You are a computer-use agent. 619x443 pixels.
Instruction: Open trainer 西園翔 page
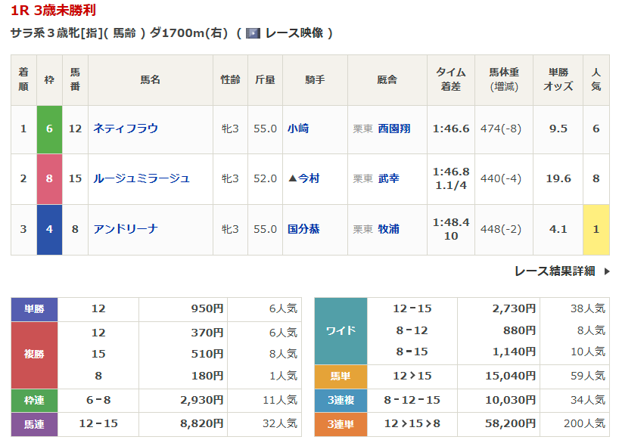pyautogui.click(x=393, y=129)
